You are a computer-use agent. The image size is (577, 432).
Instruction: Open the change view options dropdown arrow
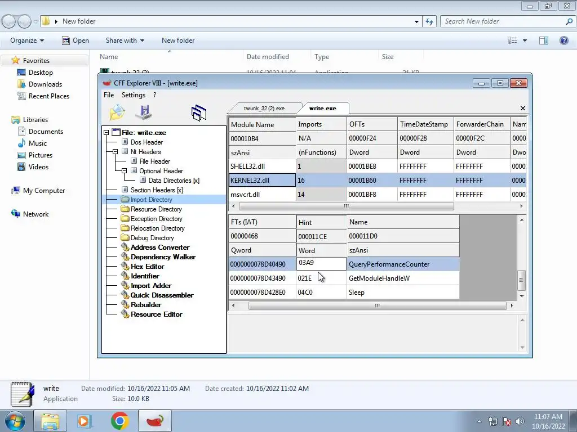click(525, 40)
